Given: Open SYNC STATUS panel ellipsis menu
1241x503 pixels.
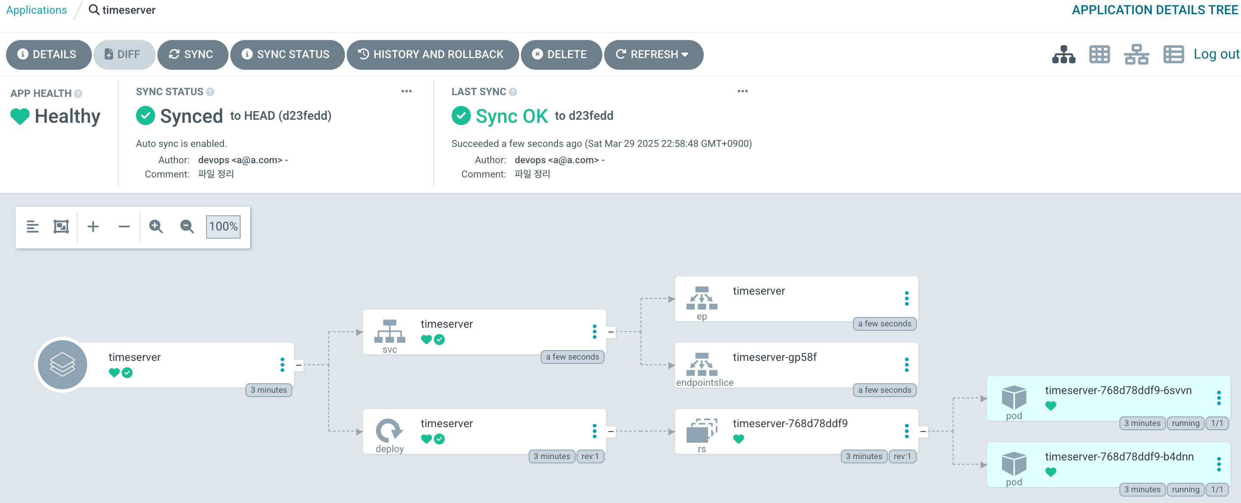Looking at the screenshot, I should coord(407,91).
